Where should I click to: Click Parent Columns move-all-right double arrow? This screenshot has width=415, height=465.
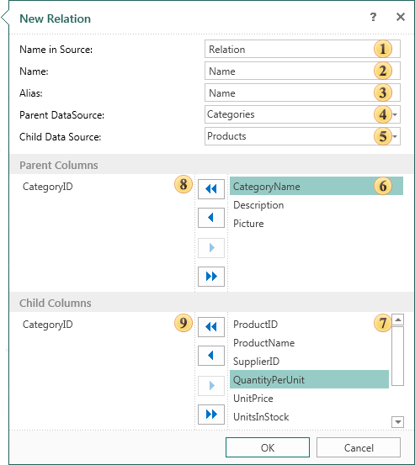[x=211, y=277]
